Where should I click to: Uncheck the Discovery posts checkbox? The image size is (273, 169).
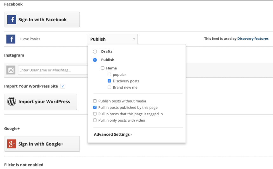[x=109, y=81]
